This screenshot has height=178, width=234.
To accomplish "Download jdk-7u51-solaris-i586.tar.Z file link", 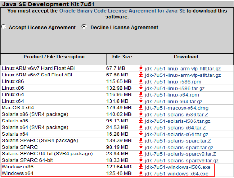I will click(x=176, y=115).
